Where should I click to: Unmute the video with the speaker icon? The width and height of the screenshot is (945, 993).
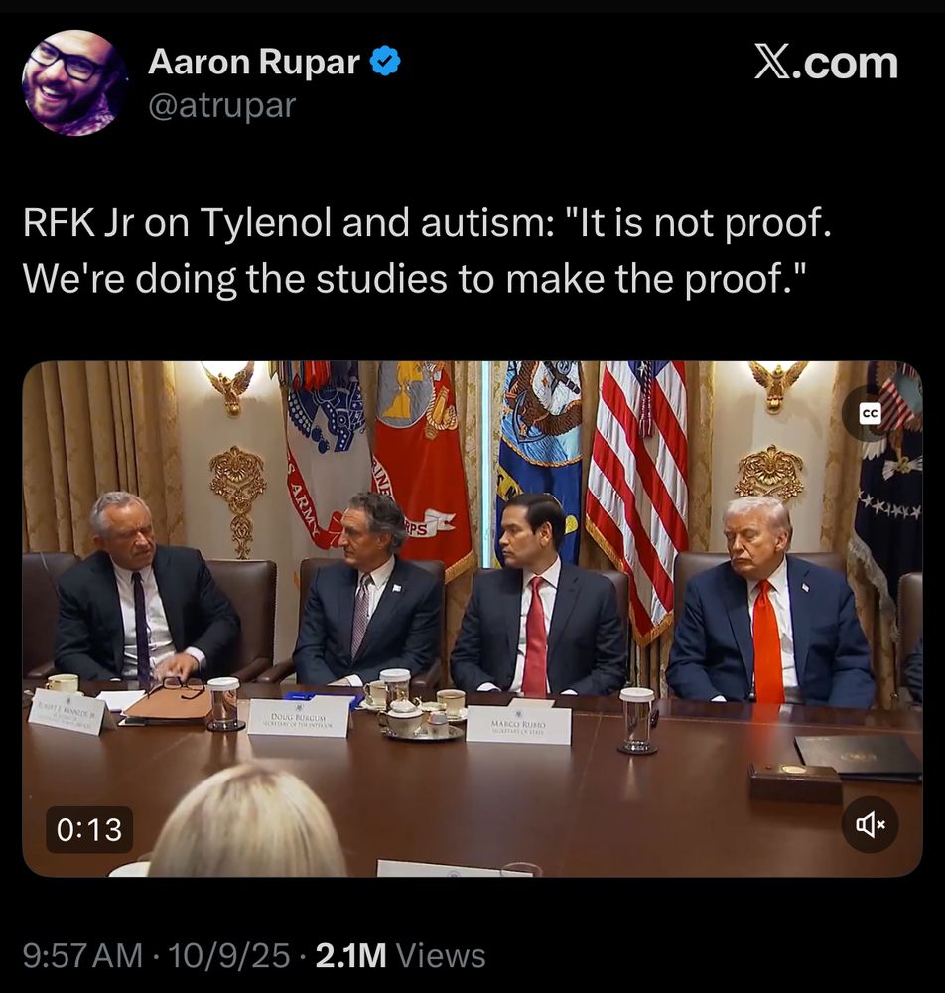click(x=870, y=824)
